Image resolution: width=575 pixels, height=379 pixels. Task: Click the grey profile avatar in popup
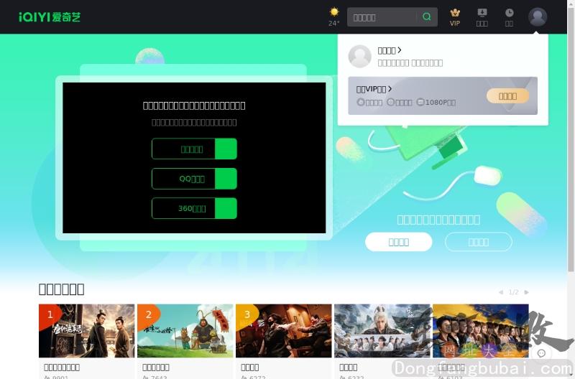tap(360, 56)
